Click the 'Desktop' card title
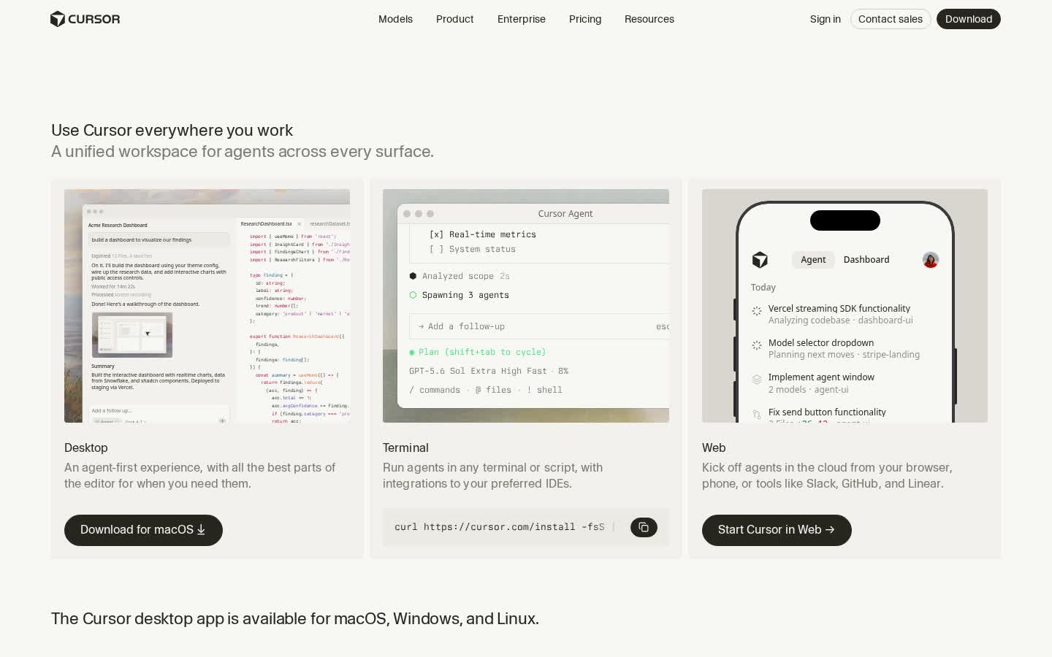1052x657 pixels. [x=86, y=447]
